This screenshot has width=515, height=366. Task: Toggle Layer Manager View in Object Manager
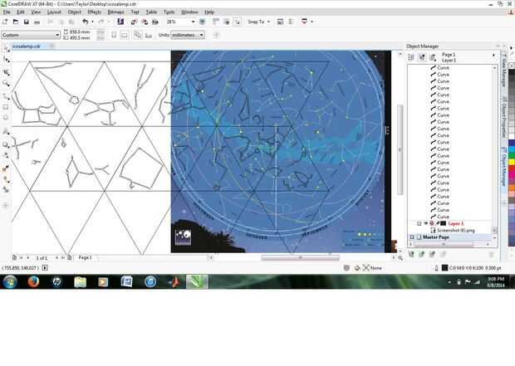click(433, 58)
